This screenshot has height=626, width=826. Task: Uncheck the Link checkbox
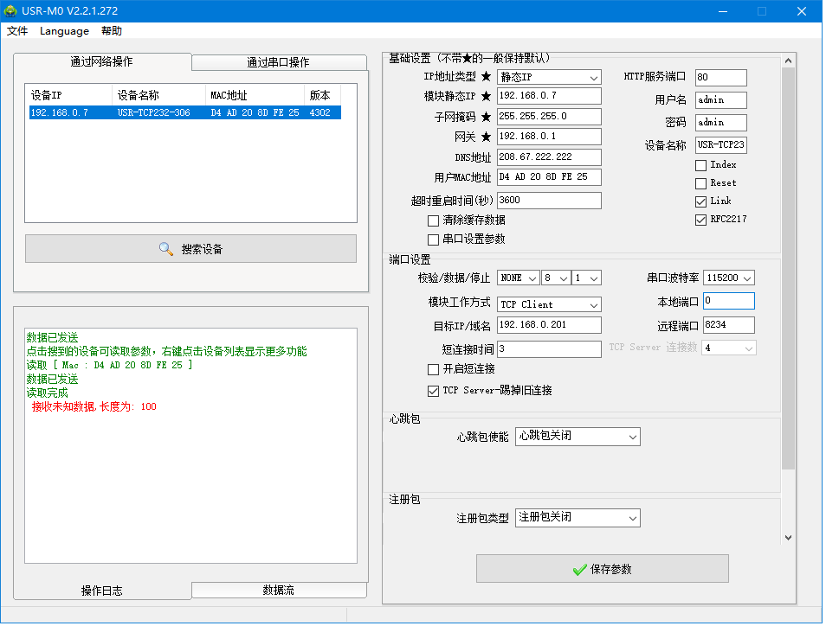tap(700, 201)
